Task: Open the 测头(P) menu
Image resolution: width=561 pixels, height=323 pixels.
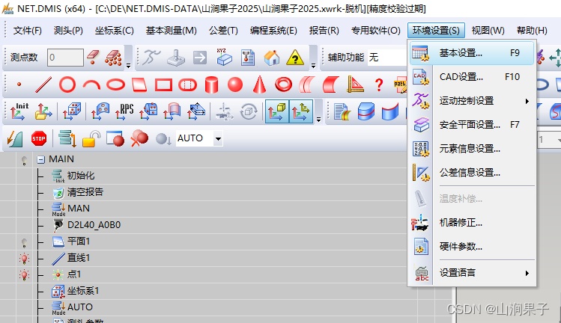Action: pos(68,31)
